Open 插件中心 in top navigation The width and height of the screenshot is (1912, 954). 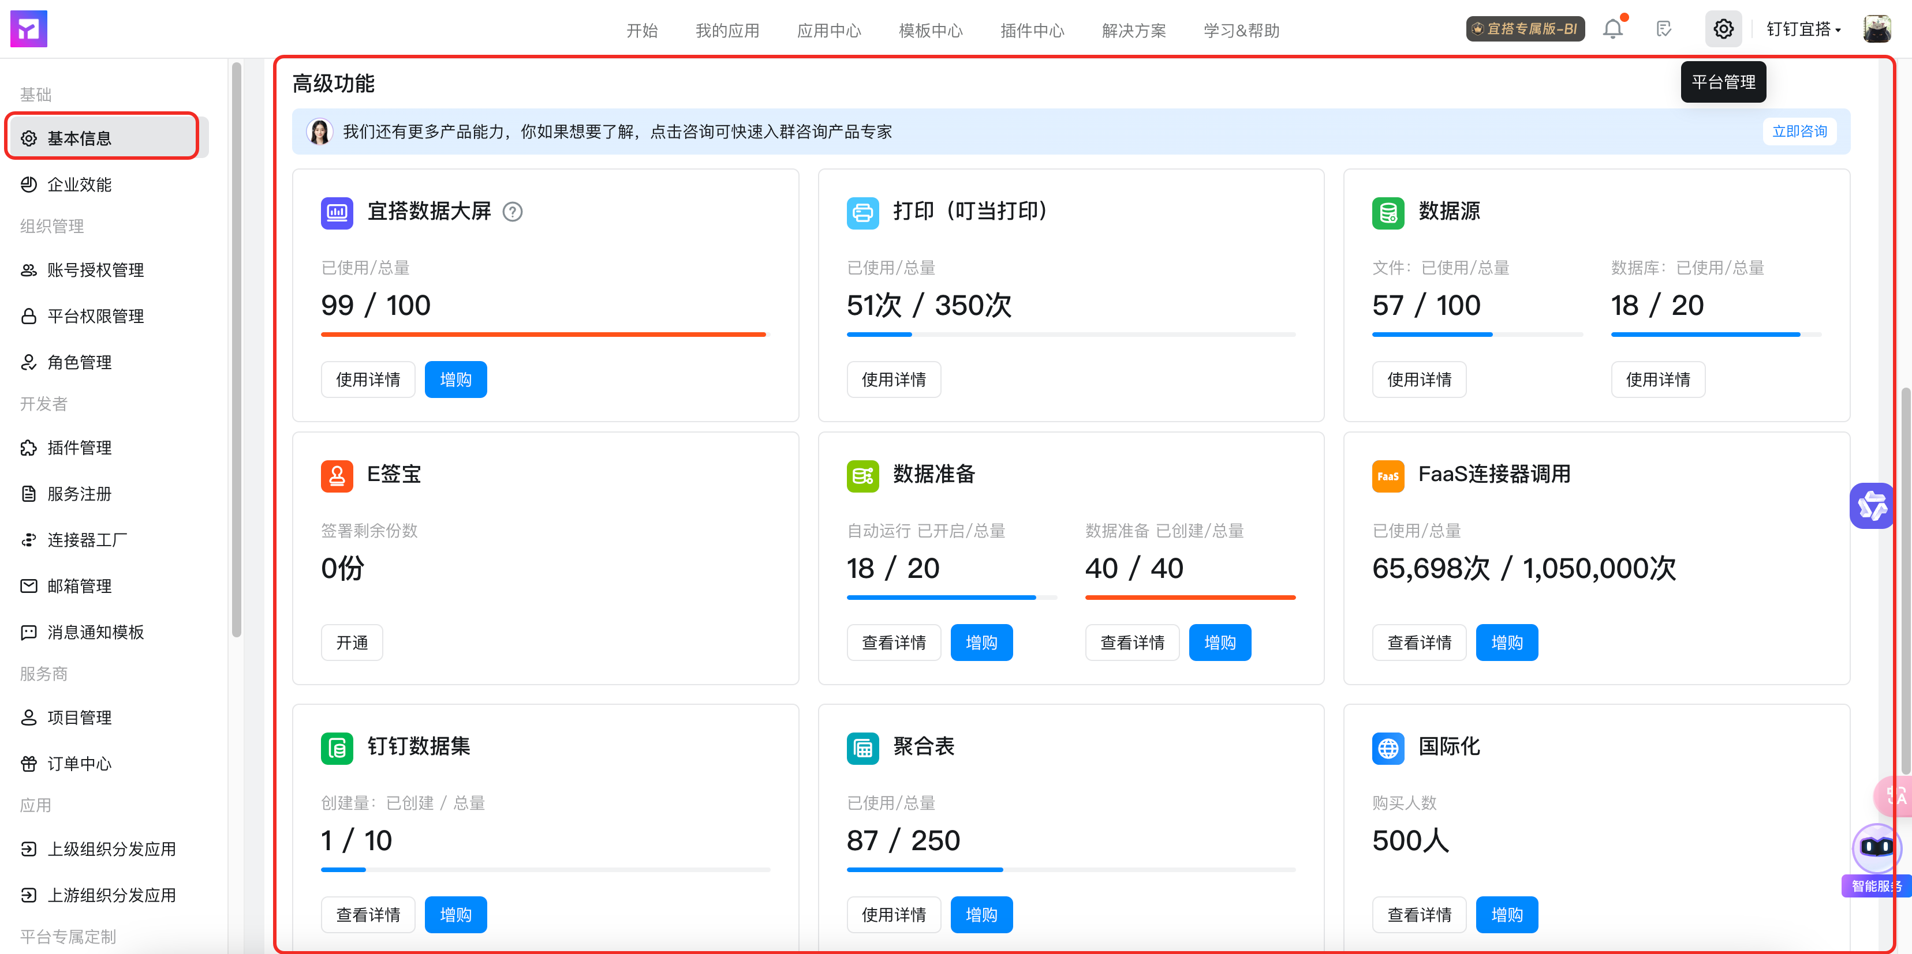coord(1032,31)
